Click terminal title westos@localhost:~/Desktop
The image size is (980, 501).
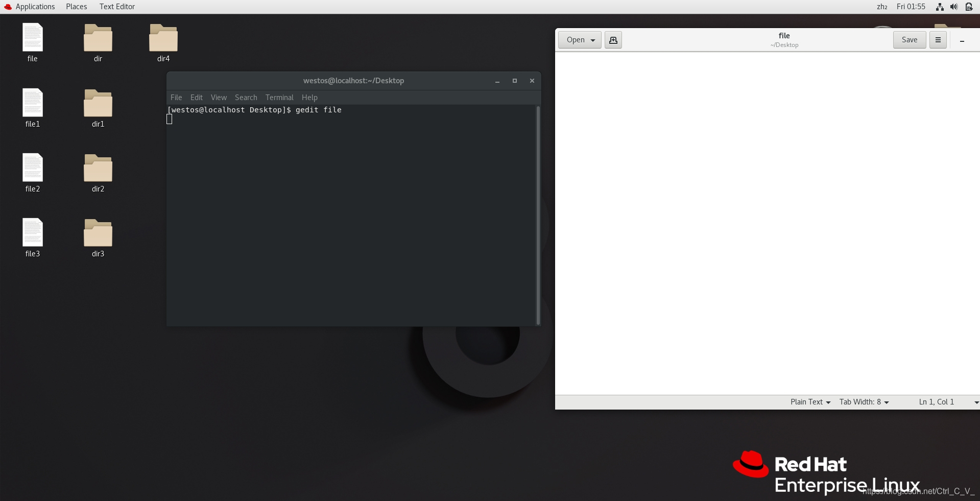353,81
